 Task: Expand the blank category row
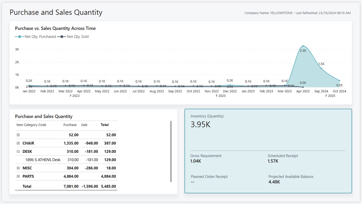tap(18, 135)
